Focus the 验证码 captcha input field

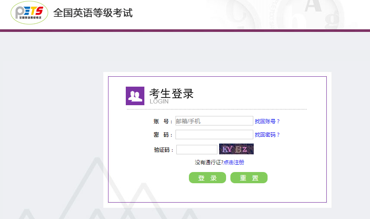click(197, 150)
